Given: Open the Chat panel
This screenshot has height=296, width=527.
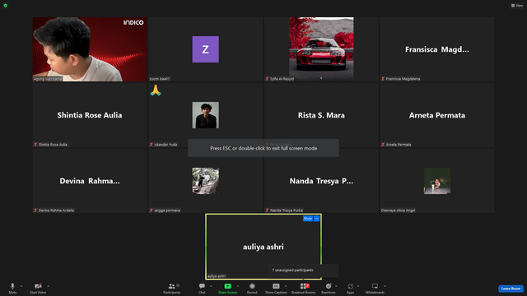Looking at the screenshot, I should pos(202,288).
